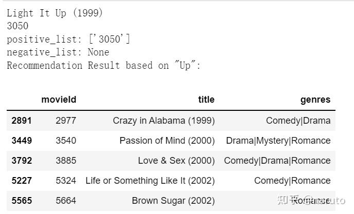Screen dimensions: 354x214
Task: Select row index 3792
Action: pos(22,161)
